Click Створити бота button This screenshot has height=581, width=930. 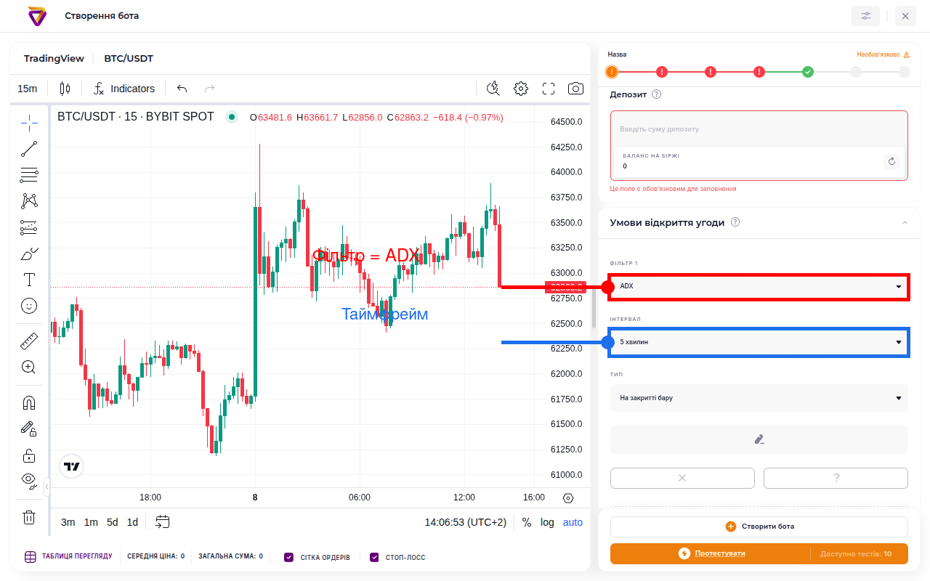pos(759,527)
